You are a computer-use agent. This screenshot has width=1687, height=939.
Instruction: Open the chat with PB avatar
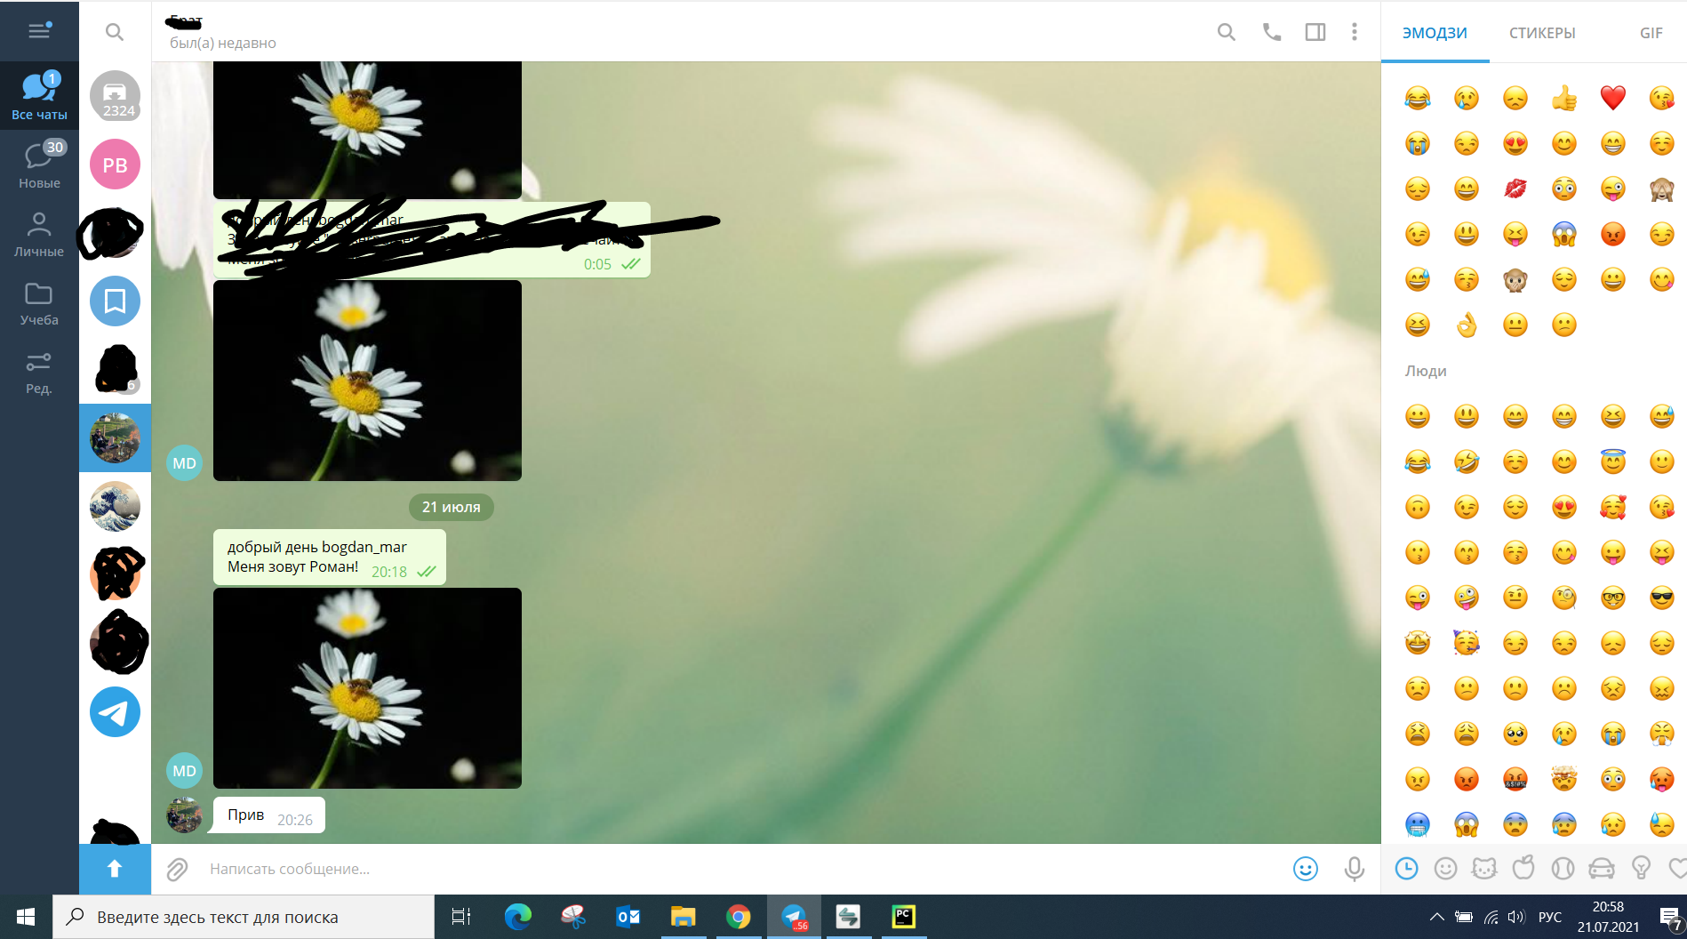115,165
